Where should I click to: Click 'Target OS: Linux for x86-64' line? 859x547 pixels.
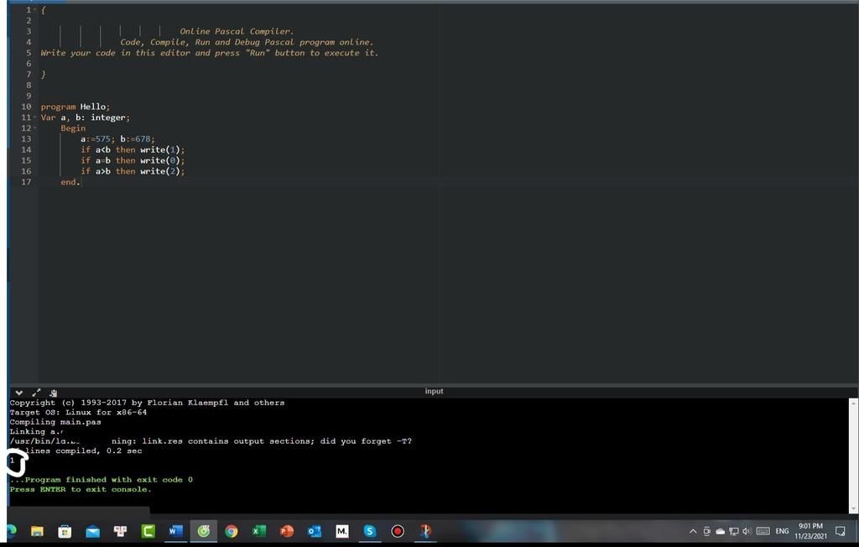click(78, 412)
